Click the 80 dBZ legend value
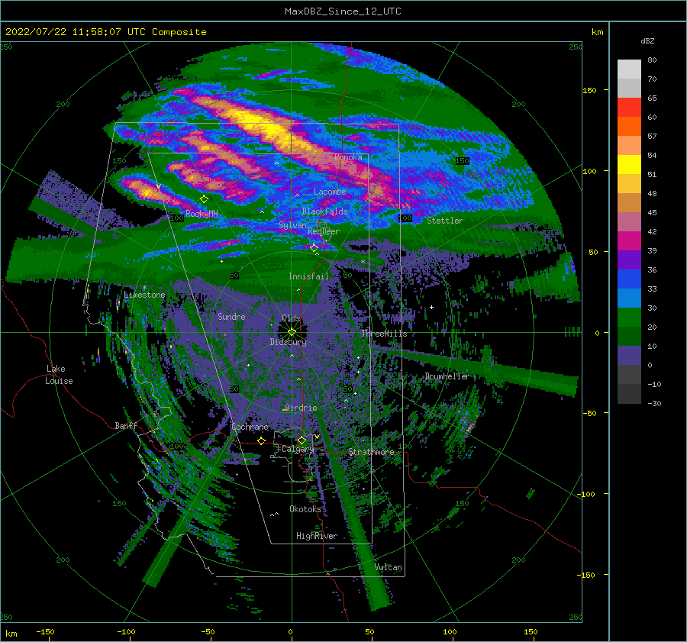The image size is (687, 642). (652, 60)
